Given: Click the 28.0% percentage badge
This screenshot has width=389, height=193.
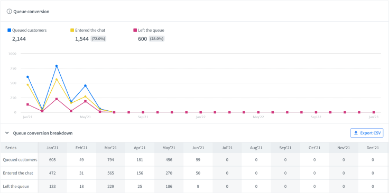Looking at the screenshot, I should point(157,39).
